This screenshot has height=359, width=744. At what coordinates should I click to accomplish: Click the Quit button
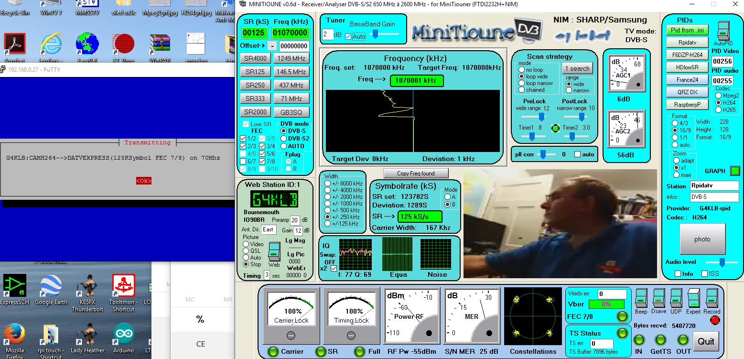coord(706,341)
